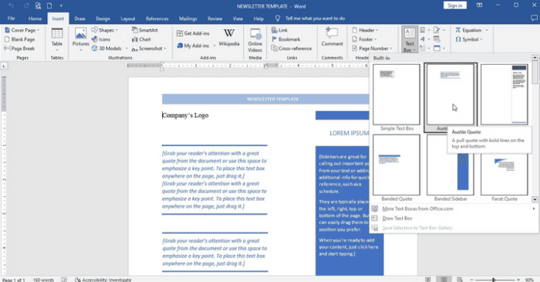Open the Page Number dropdown

(x=373, y=48)
